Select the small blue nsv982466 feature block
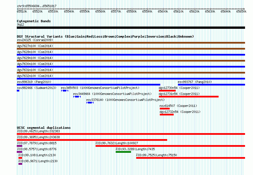The width and height of the screenshot is (253, 175). tap(18, 91)
